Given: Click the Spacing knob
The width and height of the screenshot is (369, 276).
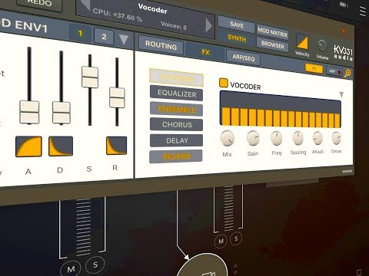Looking at the screenshot, I should pyautogui.click(x=298, y=138).
